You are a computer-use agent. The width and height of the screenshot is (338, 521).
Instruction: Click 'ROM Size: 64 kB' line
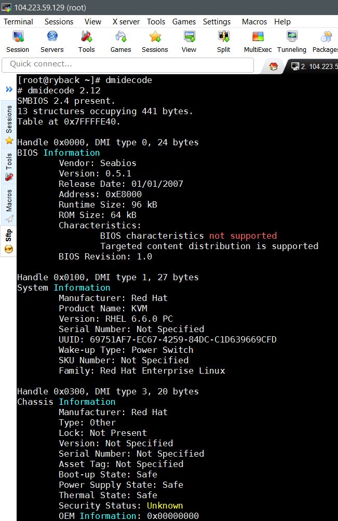pyautogui.click(x=98, y=215)
